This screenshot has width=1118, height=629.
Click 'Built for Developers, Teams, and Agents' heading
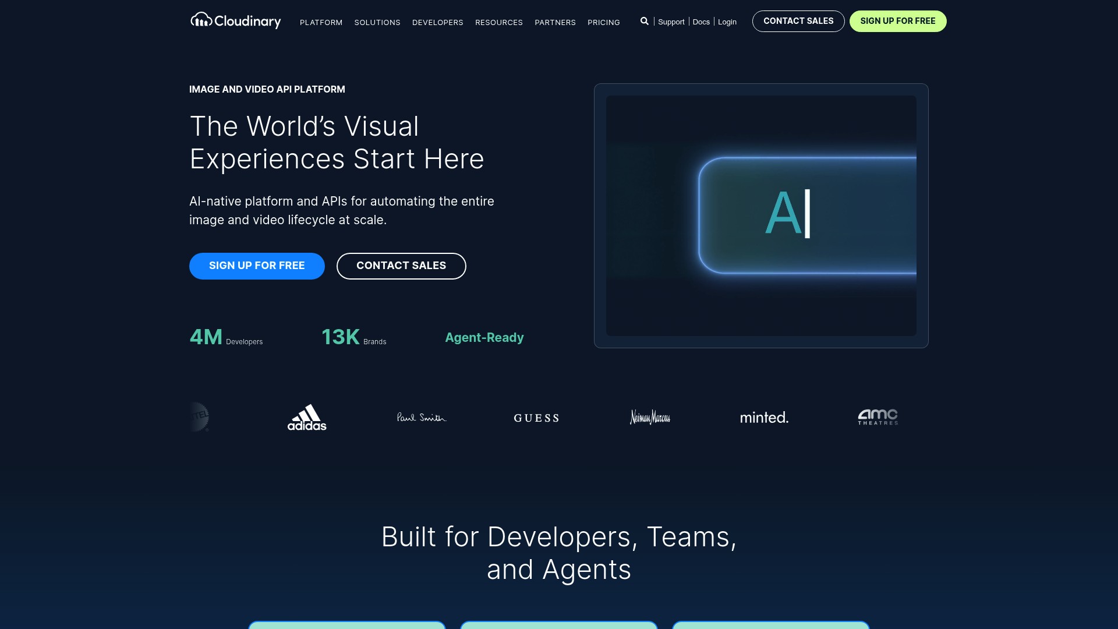559,553
